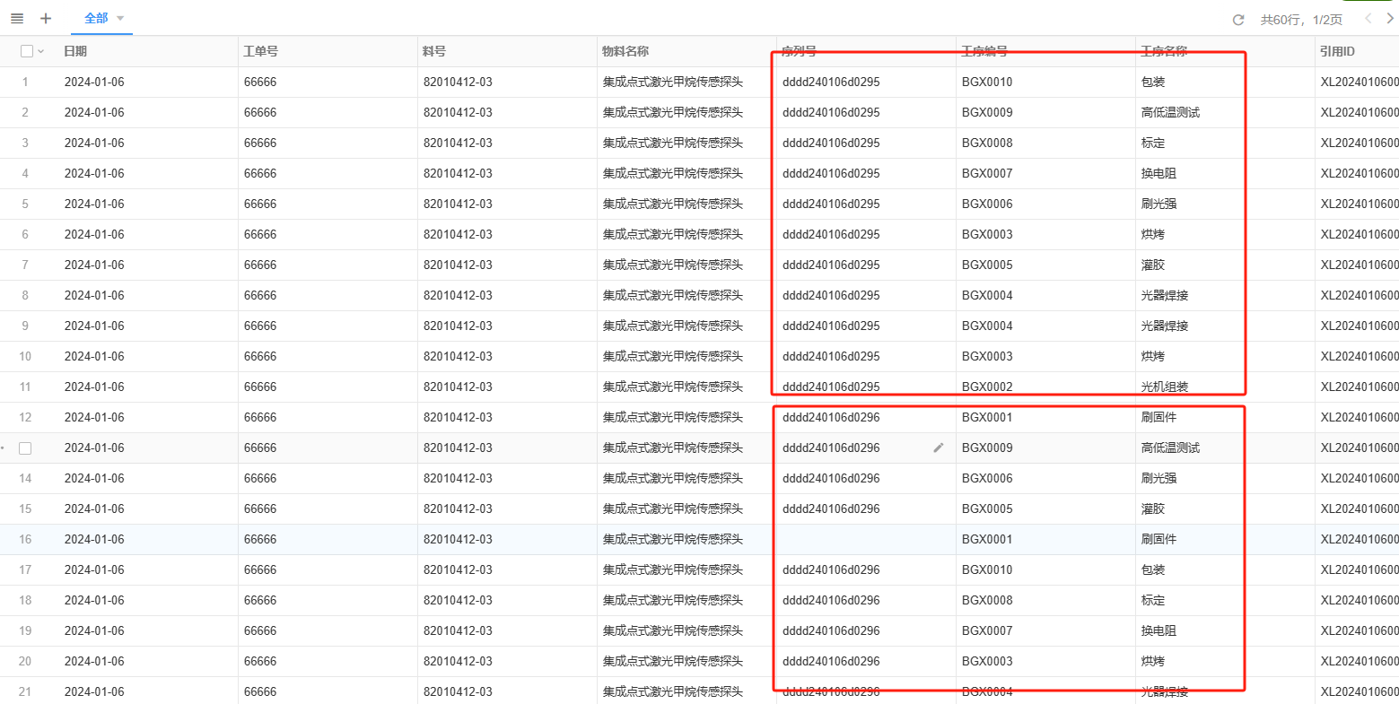Screen dimensions: 1399x704
Task: Select row number 21
Action: 25,691
